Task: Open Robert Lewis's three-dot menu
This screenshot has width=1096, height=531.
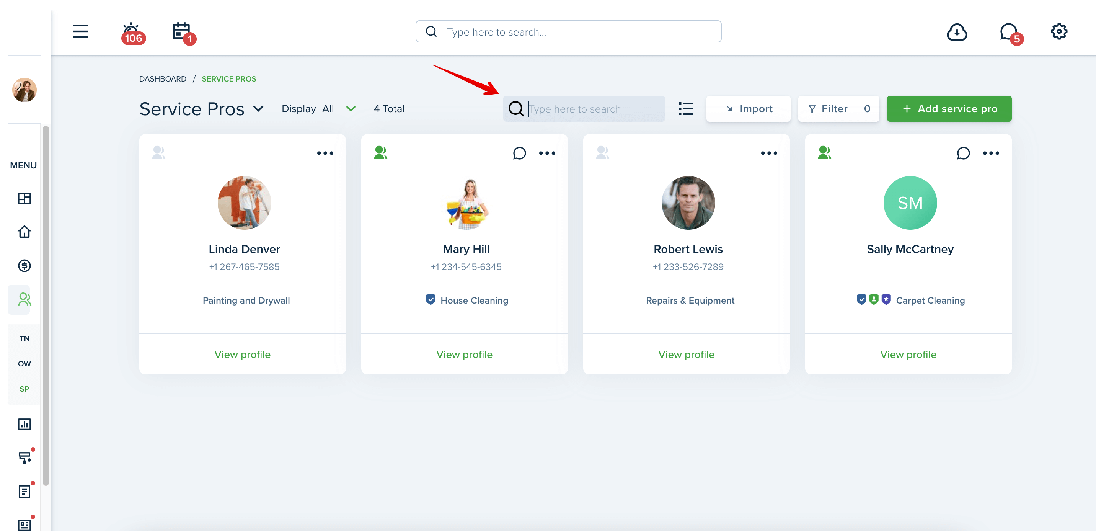Action: click(x=769, y=153)
